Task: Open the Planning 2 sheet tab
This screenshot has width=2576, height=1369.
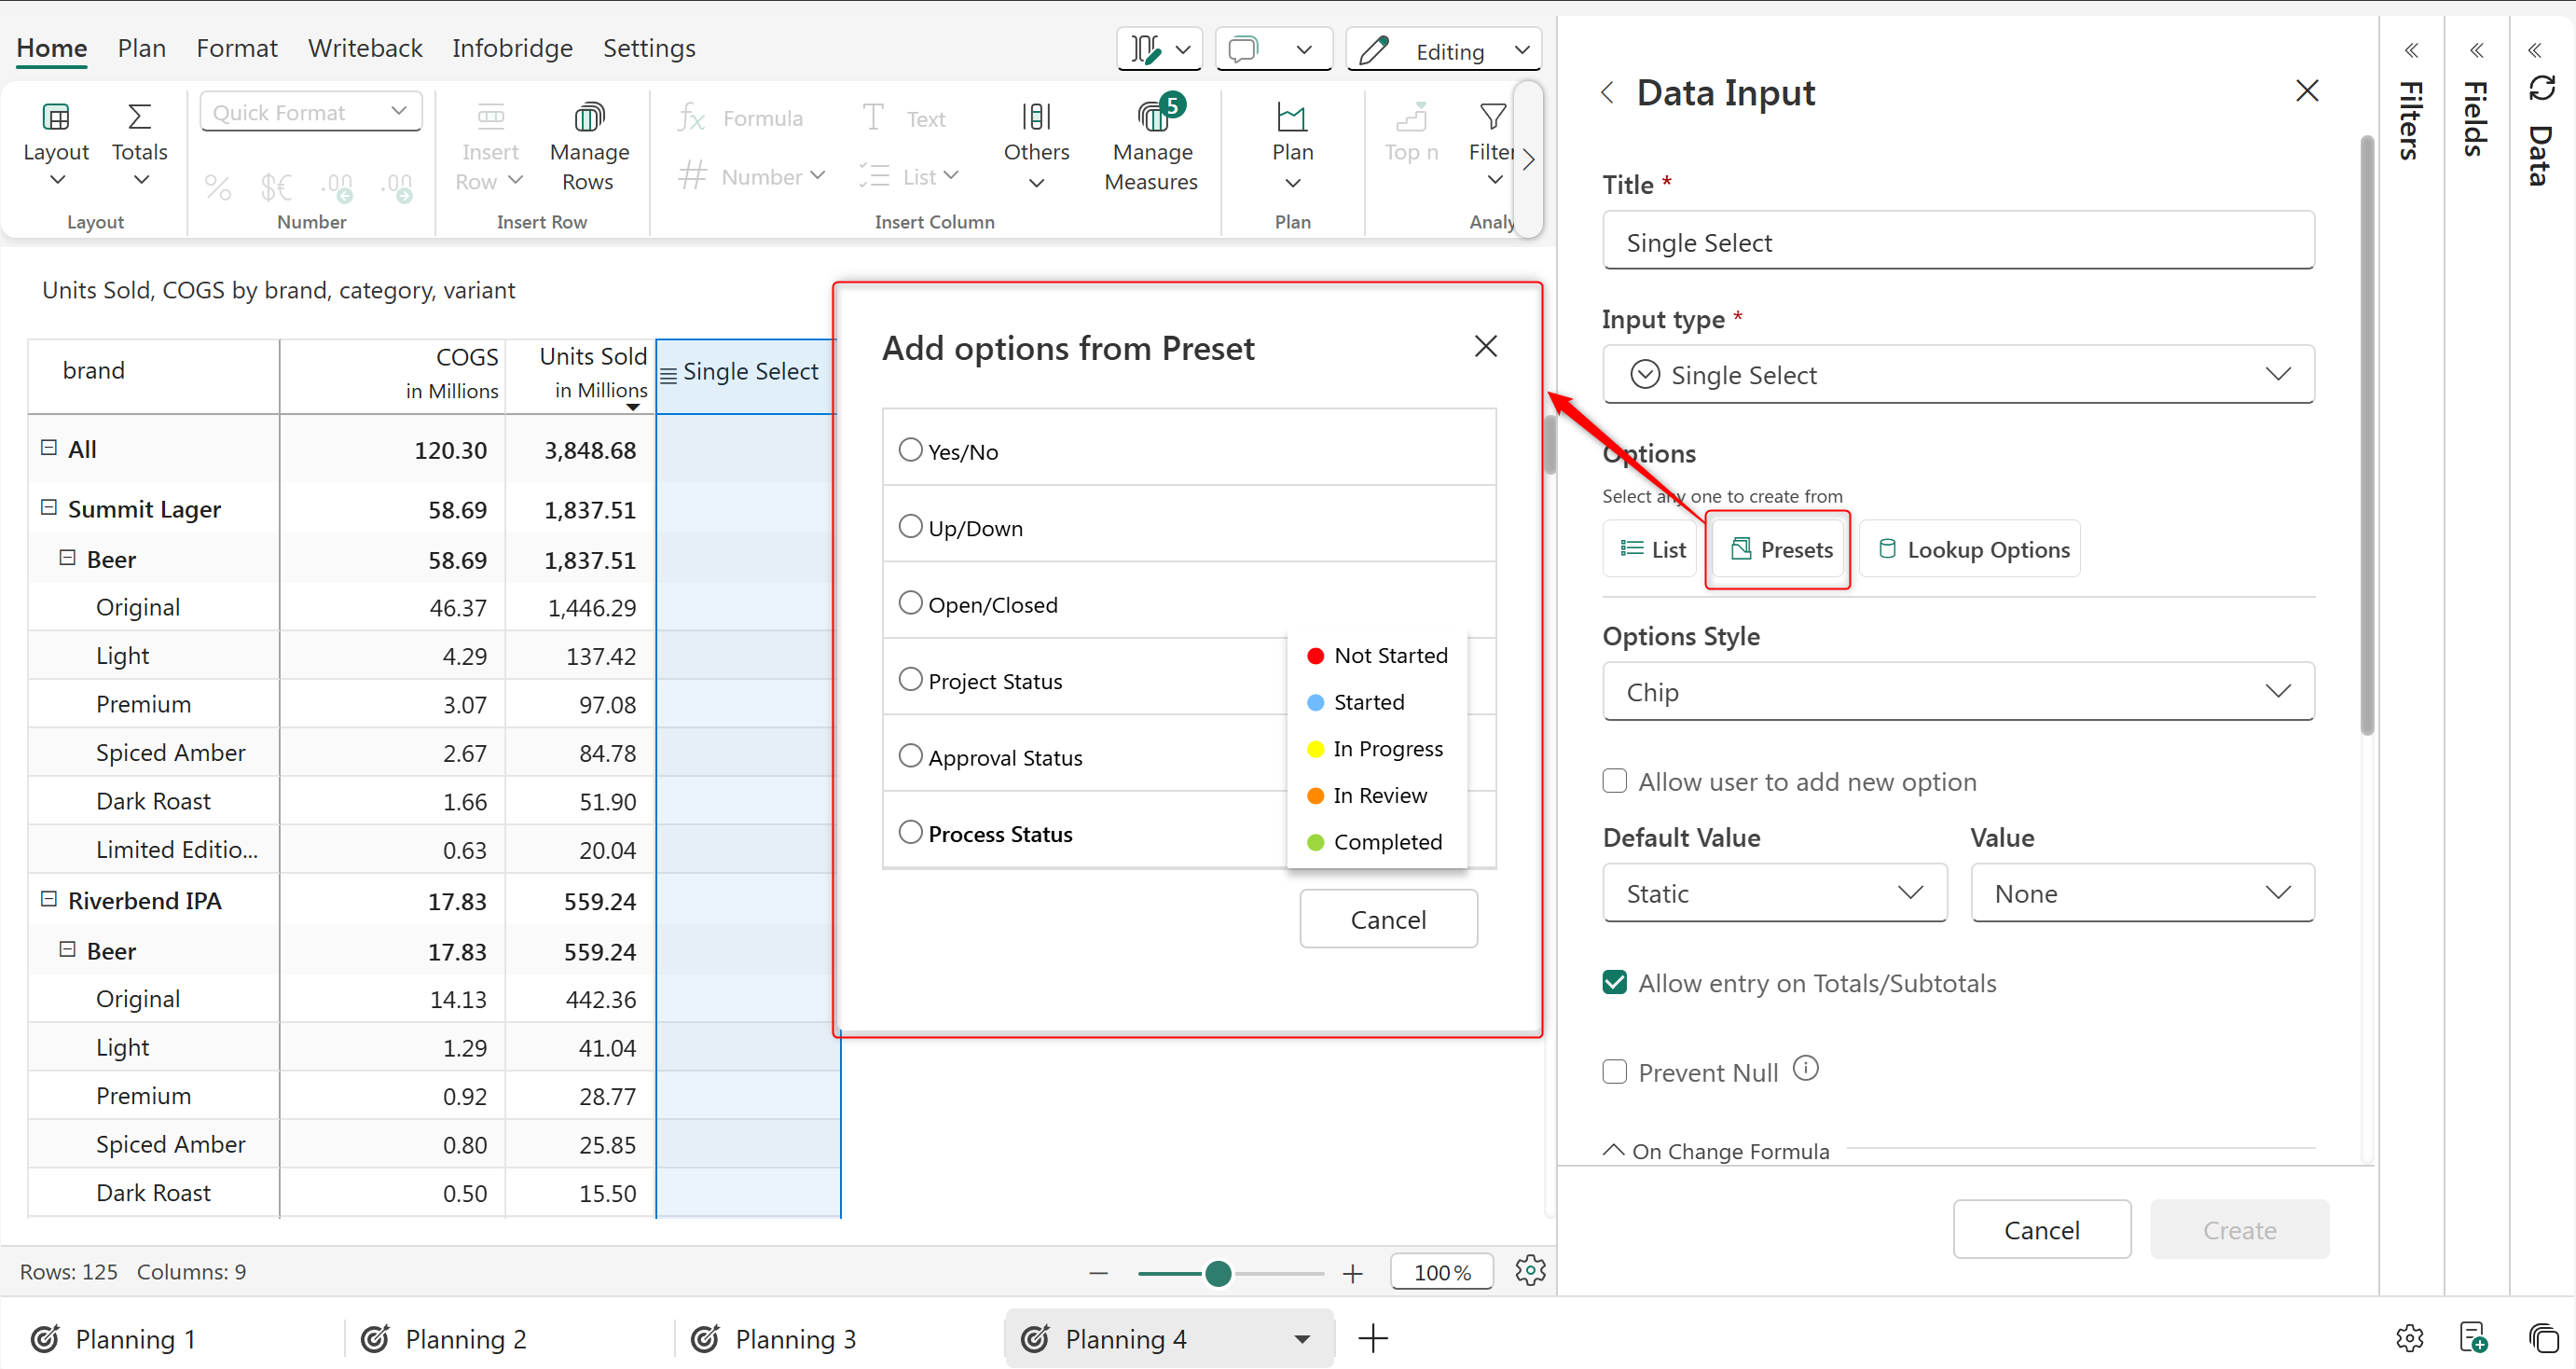Action: 465,1338
